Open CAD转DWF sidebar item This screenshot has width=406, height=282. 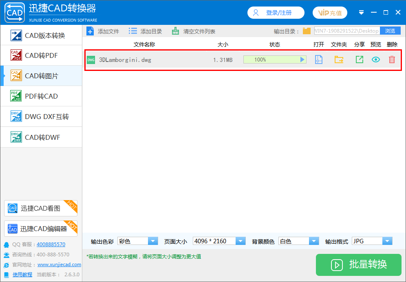pos(41,137)
